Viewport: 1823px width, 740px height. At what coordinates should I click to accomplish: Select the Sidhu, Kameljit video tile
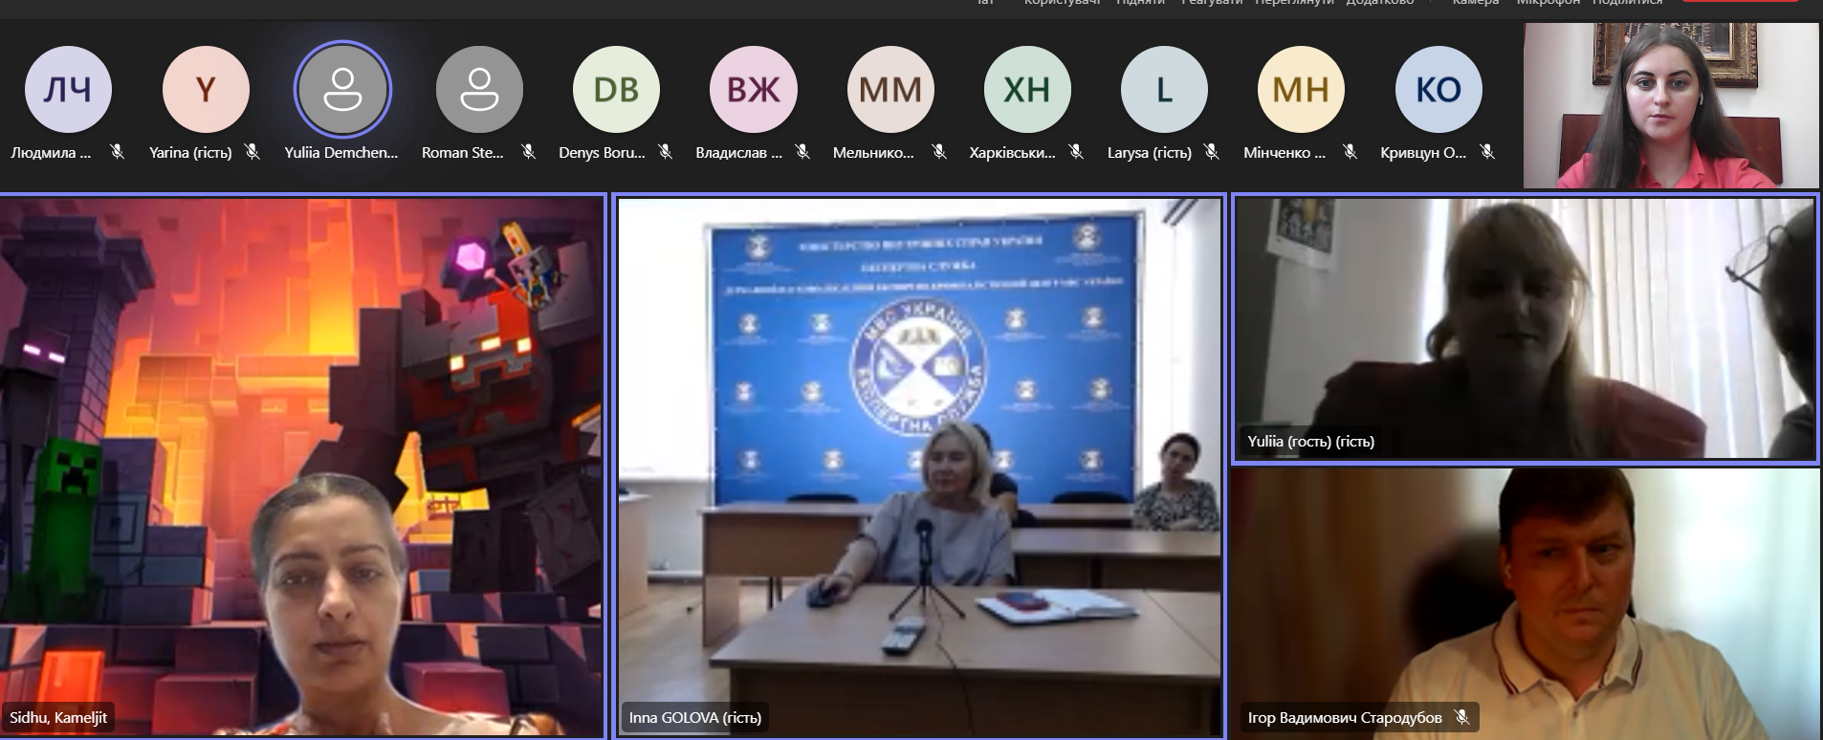[x=302, y=467]
